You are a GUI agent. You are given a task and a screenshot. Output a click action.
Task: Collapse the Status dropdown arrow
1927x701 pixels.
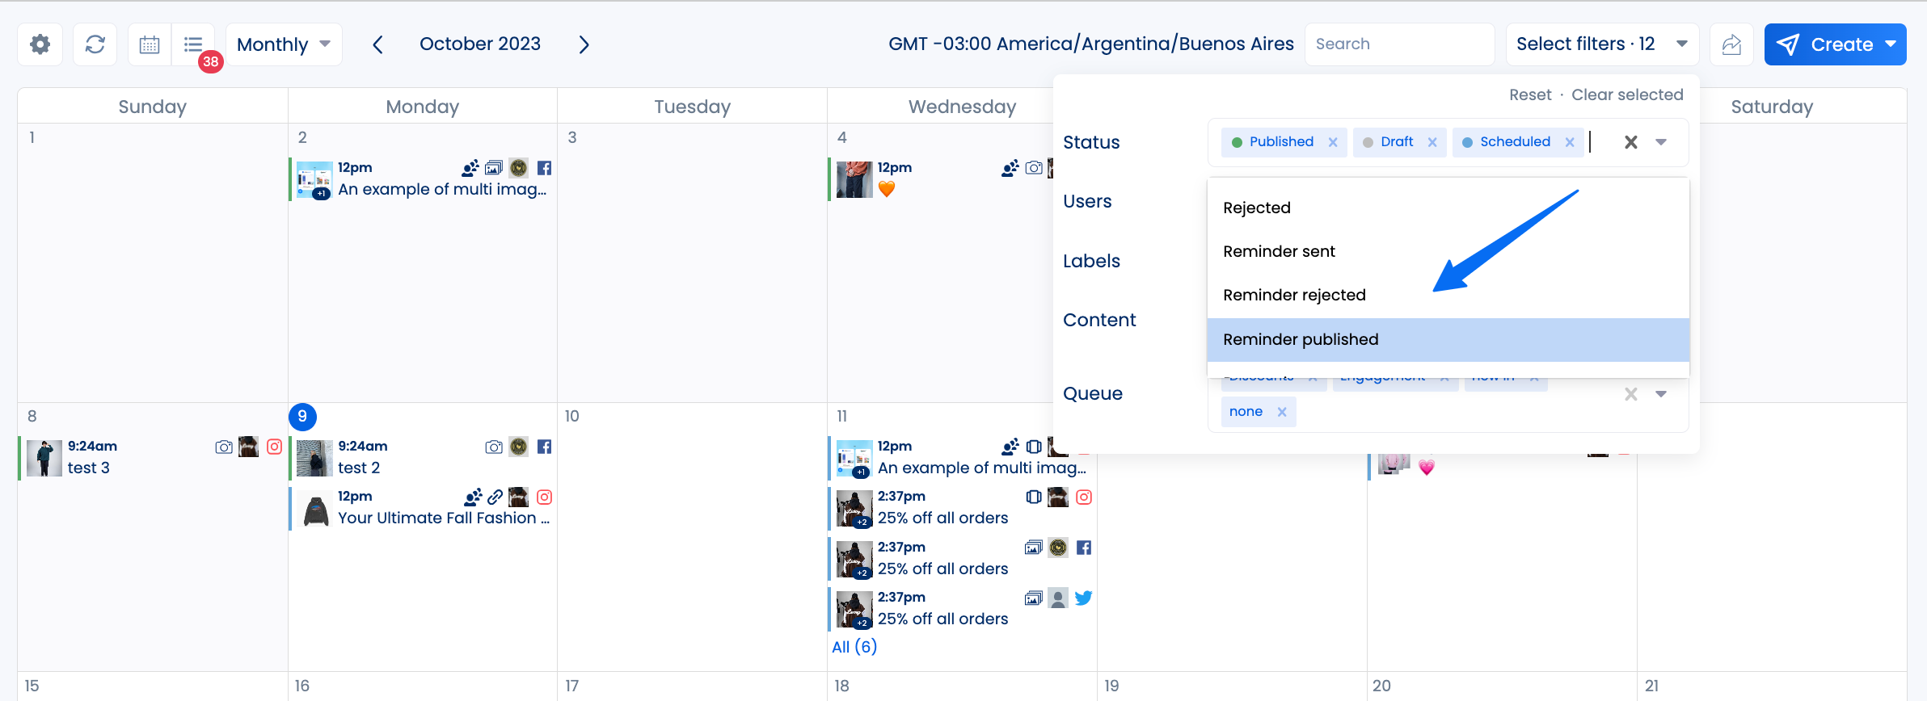(x=1661, y=142)
